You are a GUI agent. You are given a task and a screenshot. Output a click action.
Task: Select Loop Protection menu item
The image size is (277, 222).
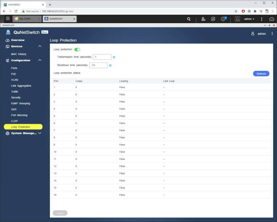[x=23, y=127]
